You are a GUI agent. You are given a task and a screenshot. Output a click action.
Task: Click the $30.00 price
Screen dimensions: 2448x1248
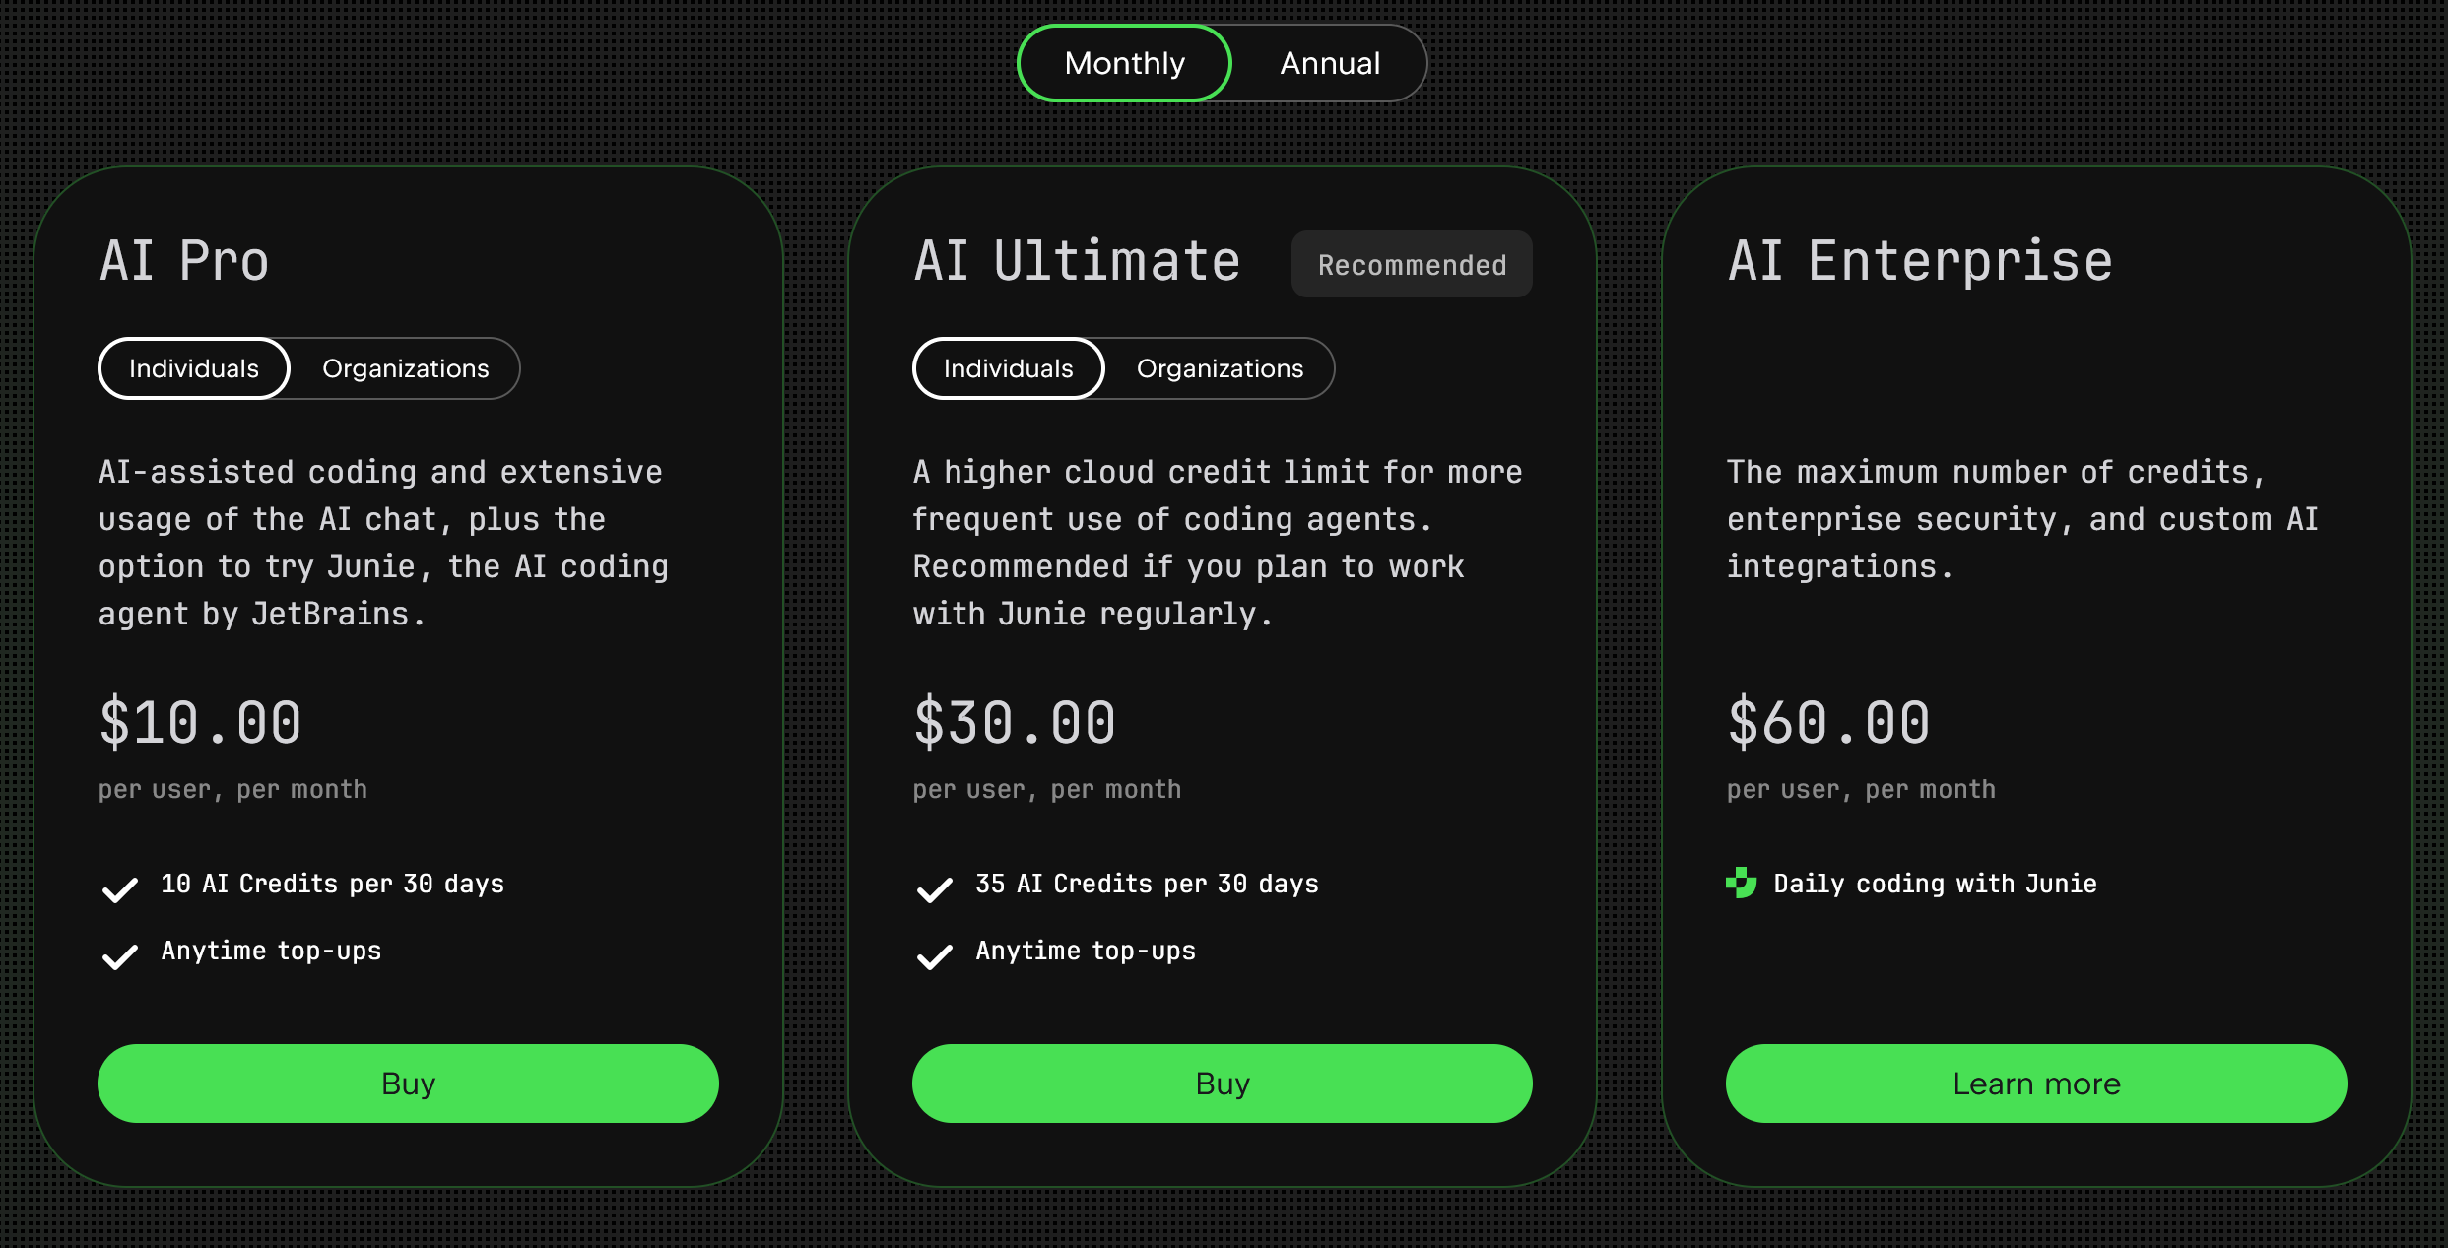1015,722
